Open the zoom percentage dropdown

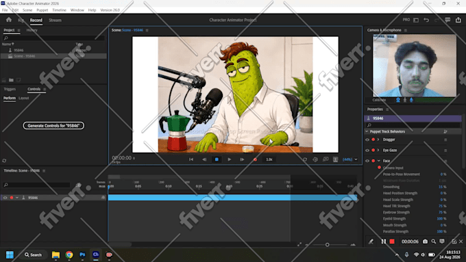click(349, 159)
